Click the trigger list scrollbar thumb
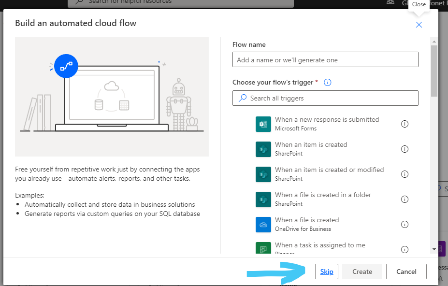The height and width of the screenshot is (286, 448). coord(434,71)
